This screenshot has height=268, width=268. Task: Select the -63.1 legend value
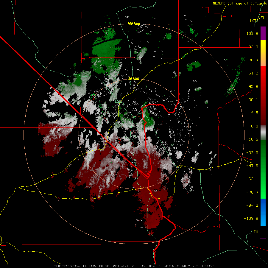coord(252,179)
